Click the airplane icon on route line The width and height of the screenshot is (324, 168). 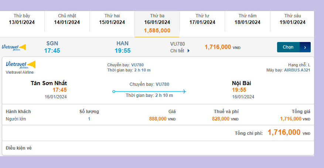point(184,91)
